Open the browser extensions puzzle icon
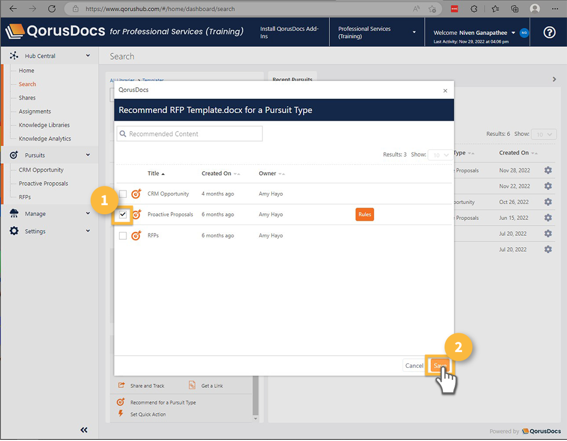The height and width of the screenshot is (441, 567). [x=473, y=9]
